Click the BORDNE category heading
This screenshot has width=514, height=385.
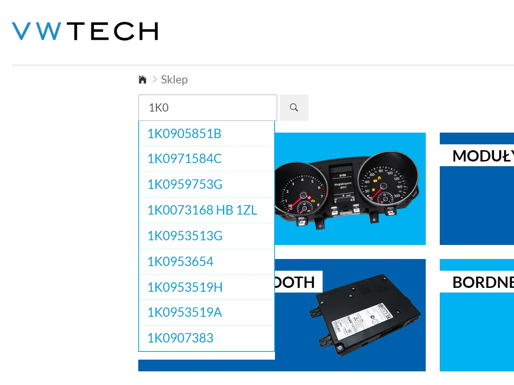483,282
